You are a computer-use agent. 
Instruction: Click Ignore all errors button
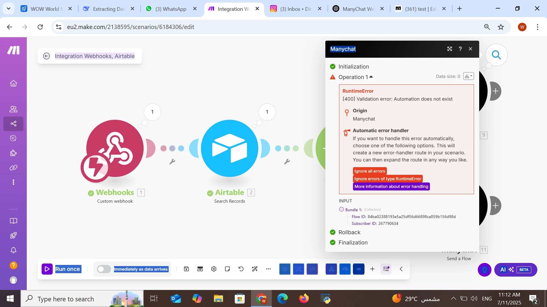370,171
